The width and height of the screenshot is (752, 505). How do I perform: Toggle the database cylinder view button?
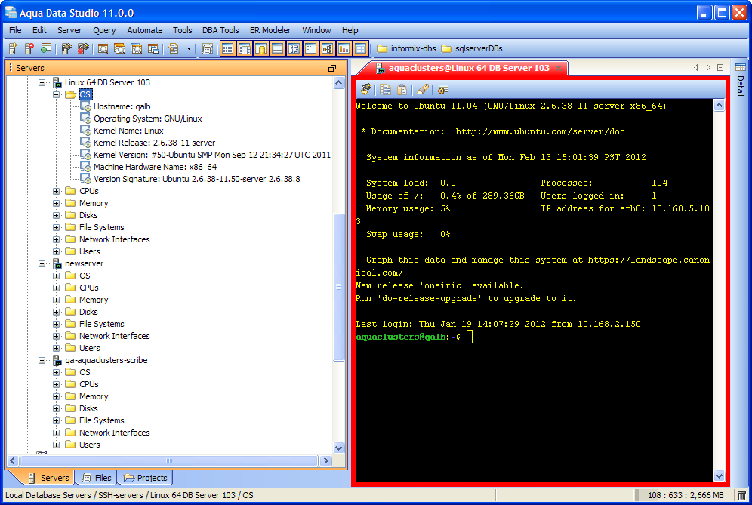click(x=261, y=48)
